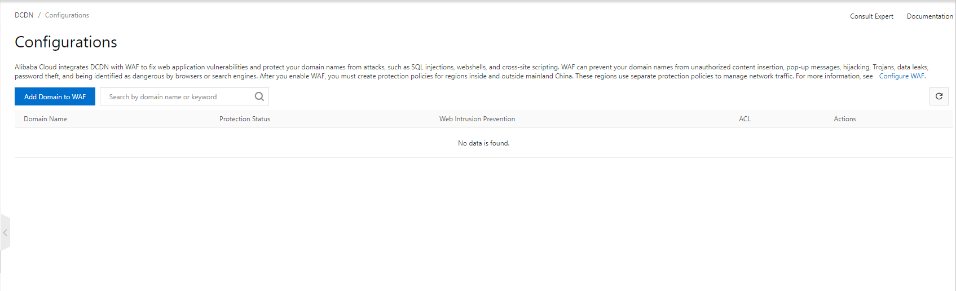Open the Documentation link
956x291 pixels.
coord(929,16)
